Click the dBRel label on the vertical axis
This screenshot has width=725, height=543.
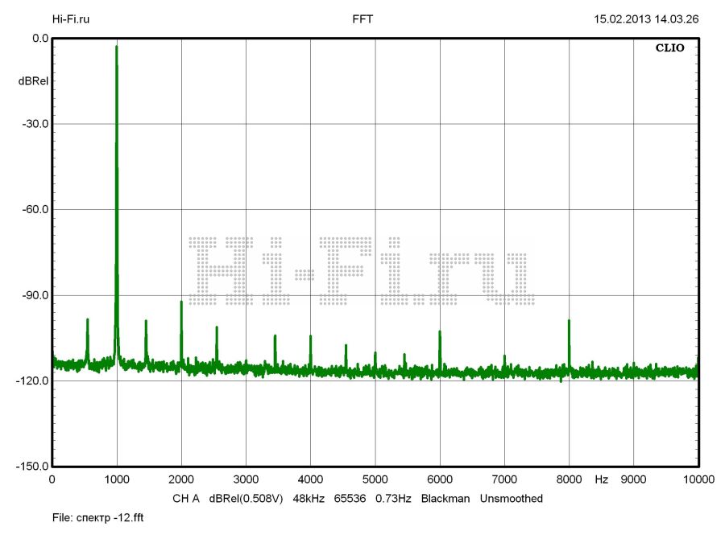[33, 81]
